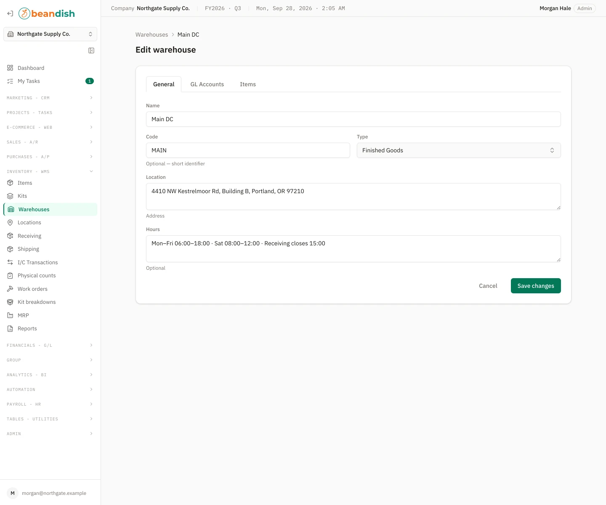Open Physical counts
The height and width of the screenshot is (505, 606).
tap(50, 276)
